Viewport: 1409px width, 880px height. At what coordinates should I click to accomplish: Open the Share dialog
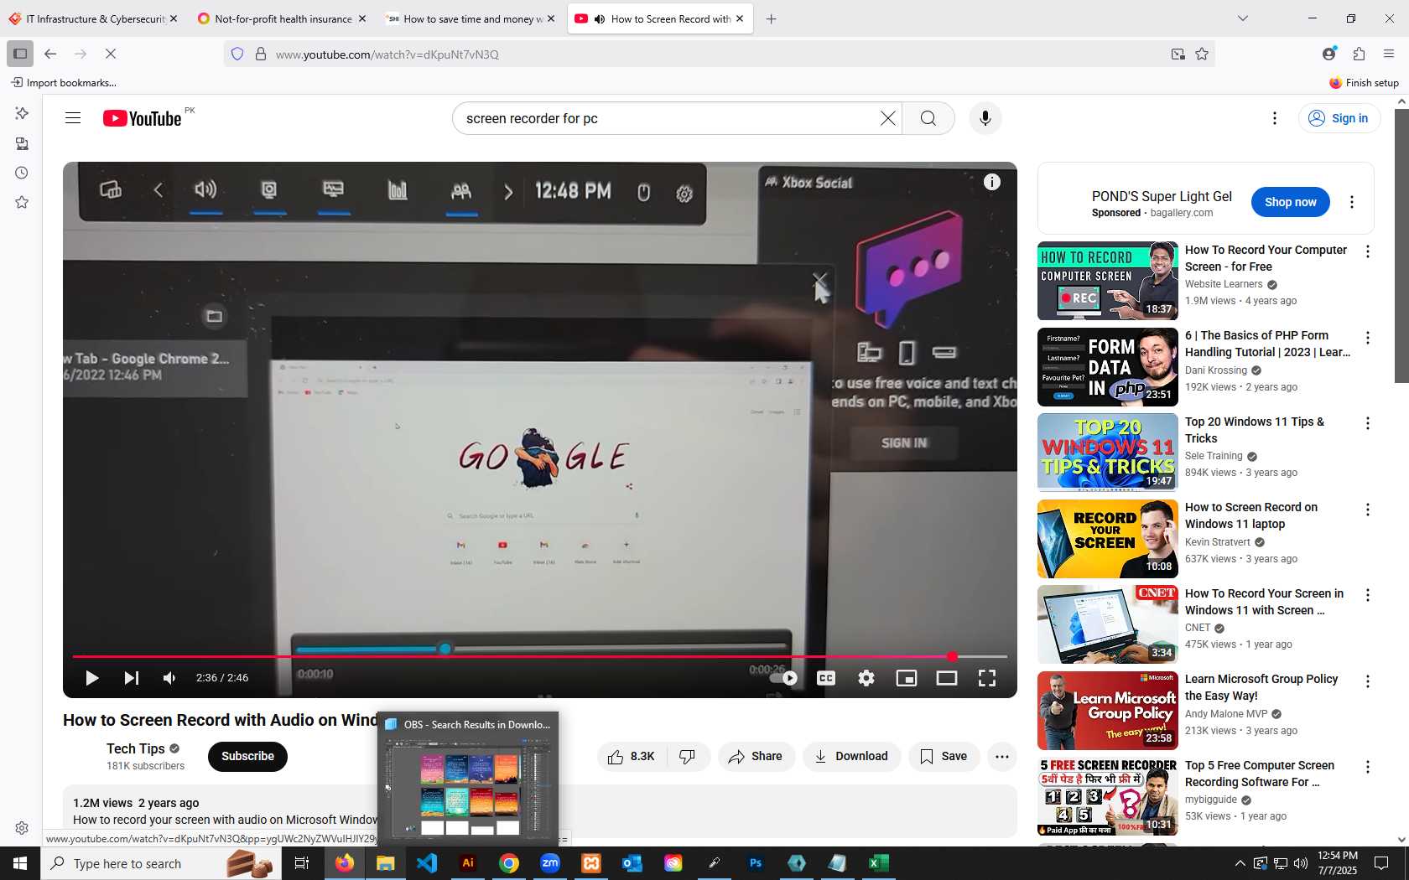coord(756,756)
